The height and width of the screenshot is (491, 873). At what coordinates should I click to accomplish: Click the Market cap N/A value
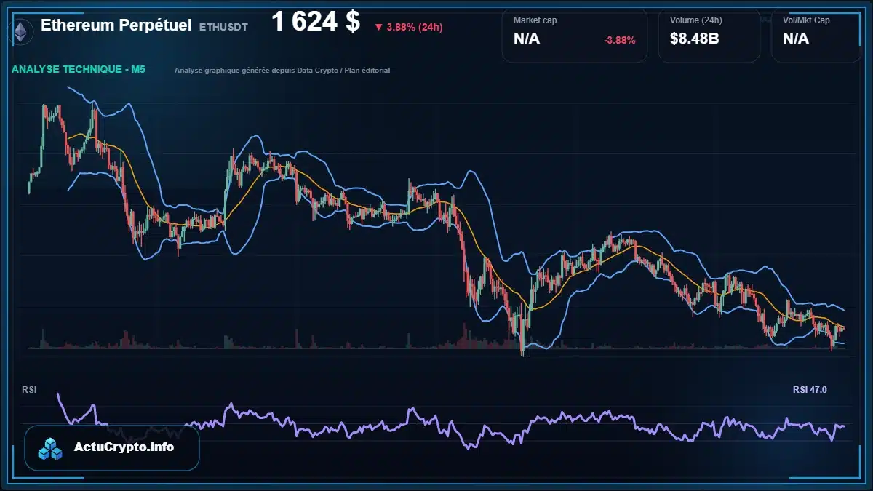click(x=527, y=39)
